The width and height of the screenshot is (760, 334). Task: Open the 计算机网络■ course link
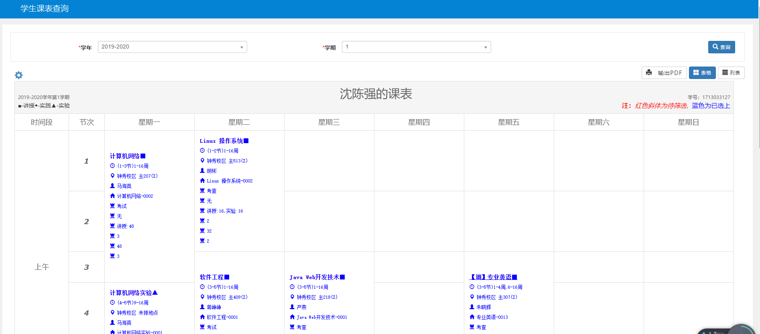128,156
